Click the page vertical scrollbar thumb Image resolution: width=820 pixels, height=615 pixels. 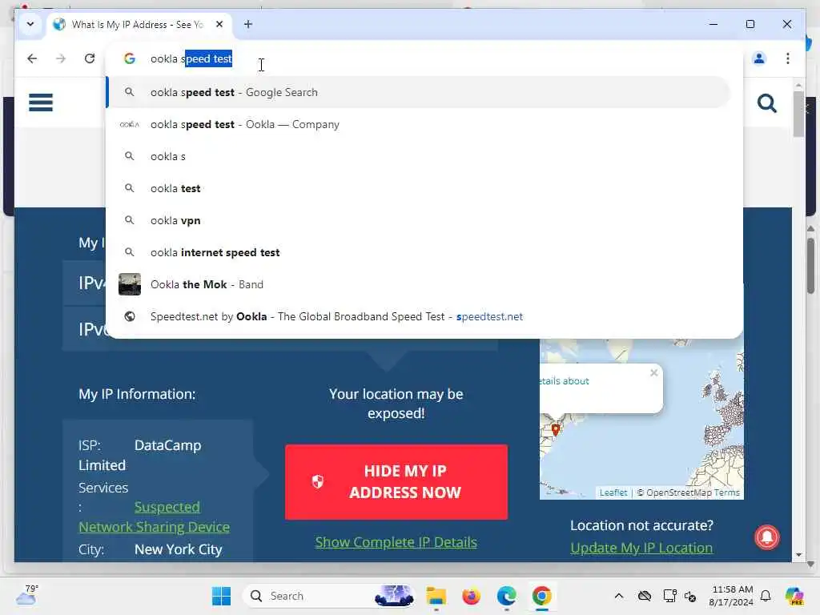(798, 114)
